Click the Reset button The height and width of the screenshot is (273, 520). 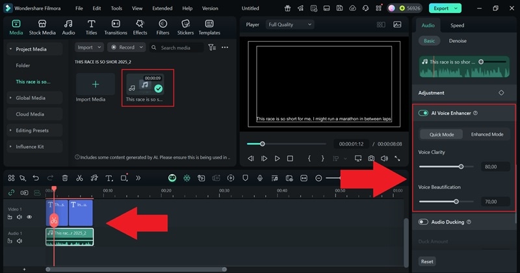[x=427, y=261]
